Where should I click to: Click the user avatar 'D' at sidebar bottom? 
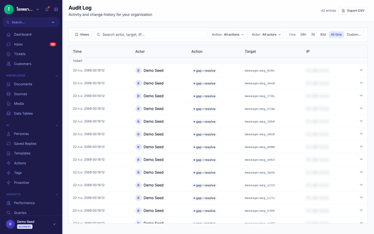coord(11,224)
